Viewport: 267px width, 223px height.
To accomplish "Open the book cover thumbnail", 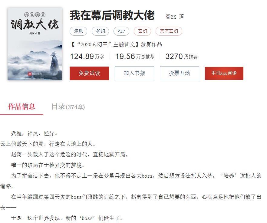I will click(x=35, y=44).
